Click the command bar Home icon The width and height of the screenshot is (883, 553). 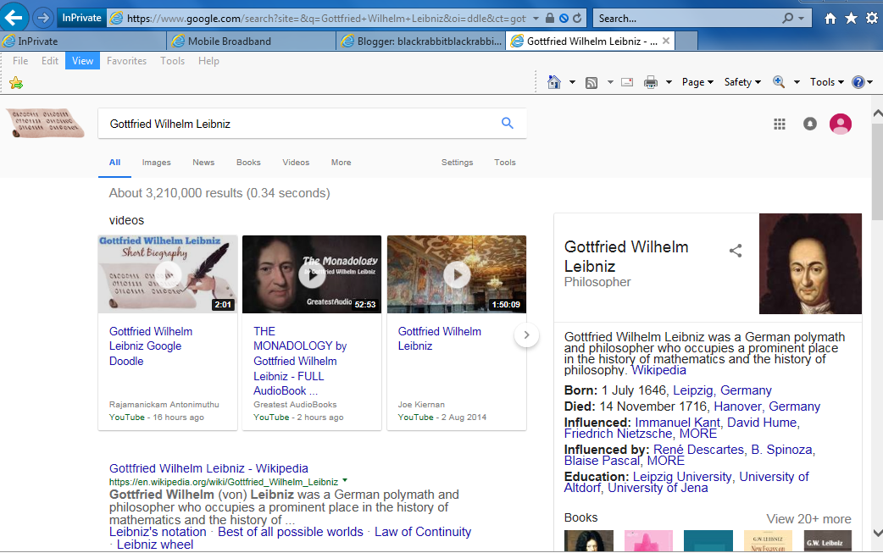[x=554, y=82]
